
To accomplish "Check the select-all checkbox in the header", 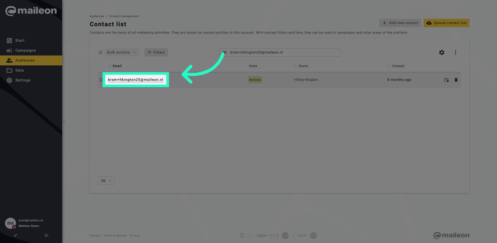I will [100, 52].
